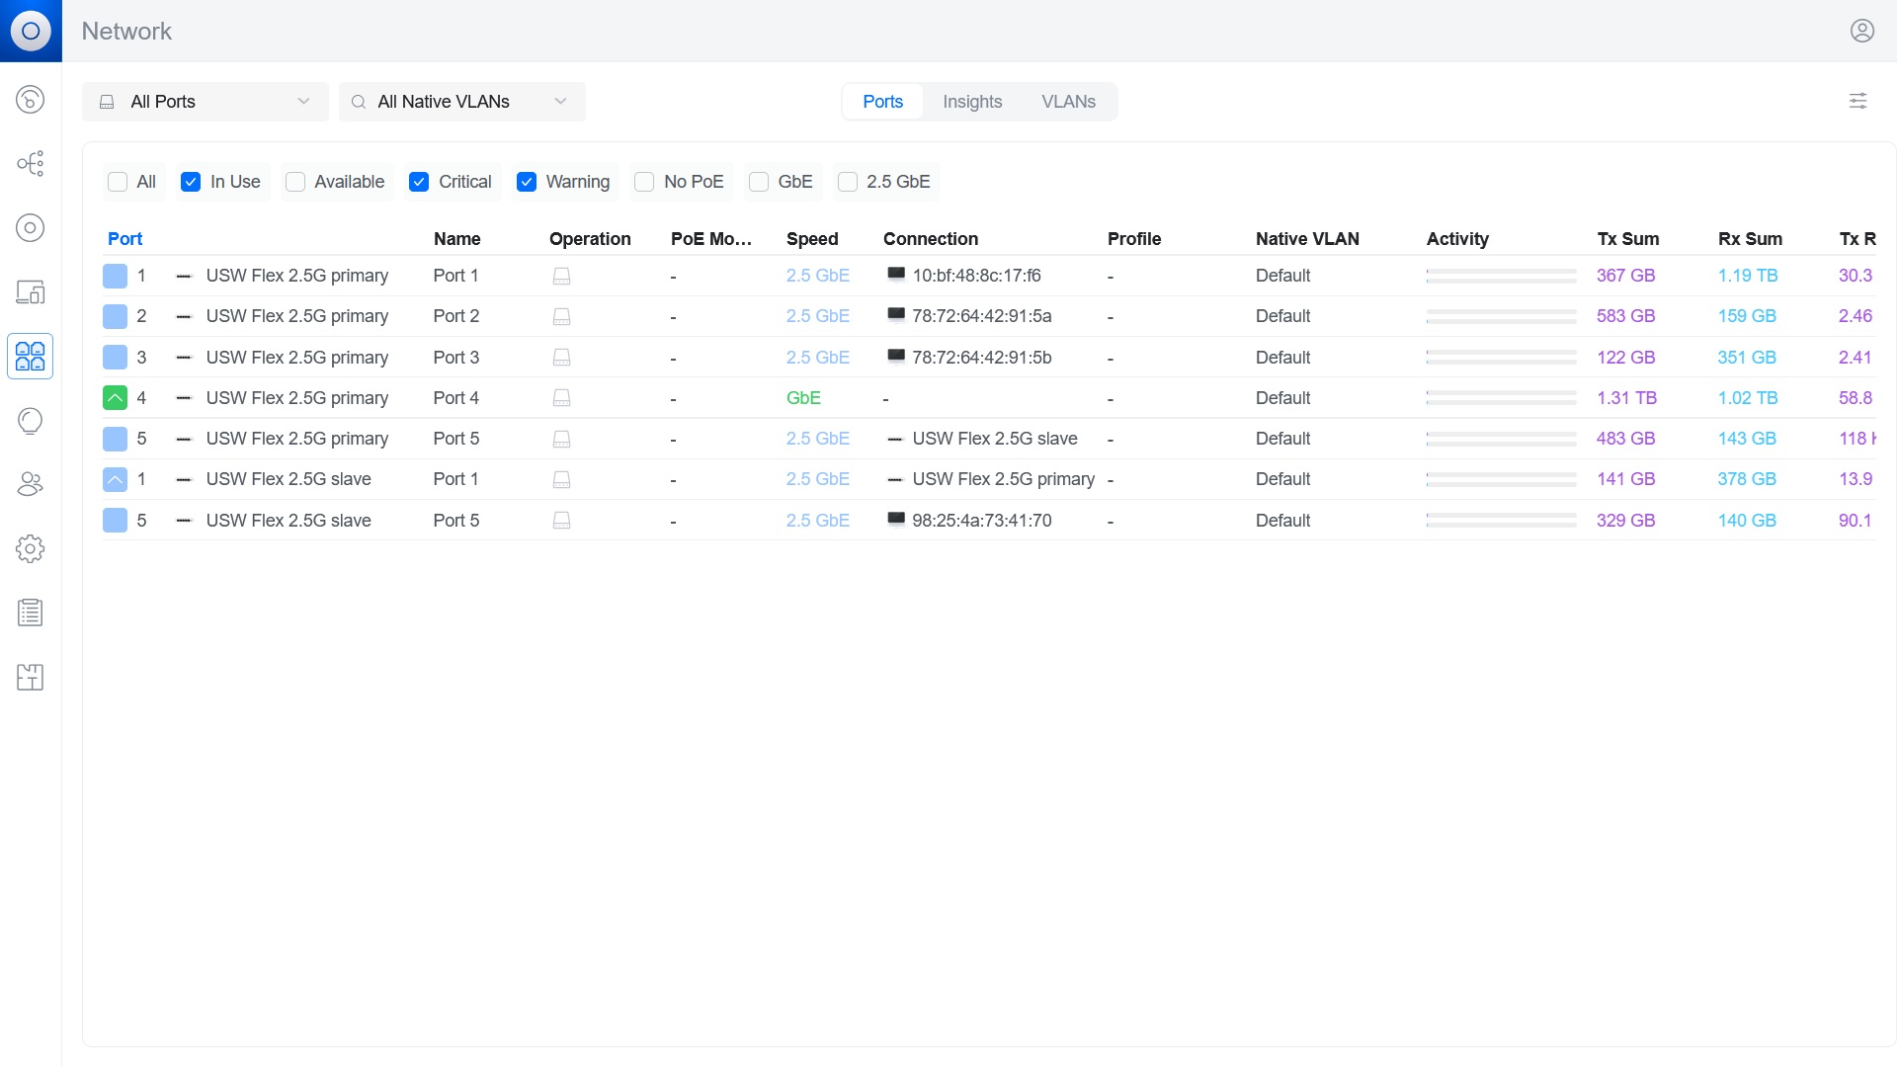Click Tx Sum value 1.31 TB
This screenshot has height=1067, width=1897.
[x=1626, y=397]
